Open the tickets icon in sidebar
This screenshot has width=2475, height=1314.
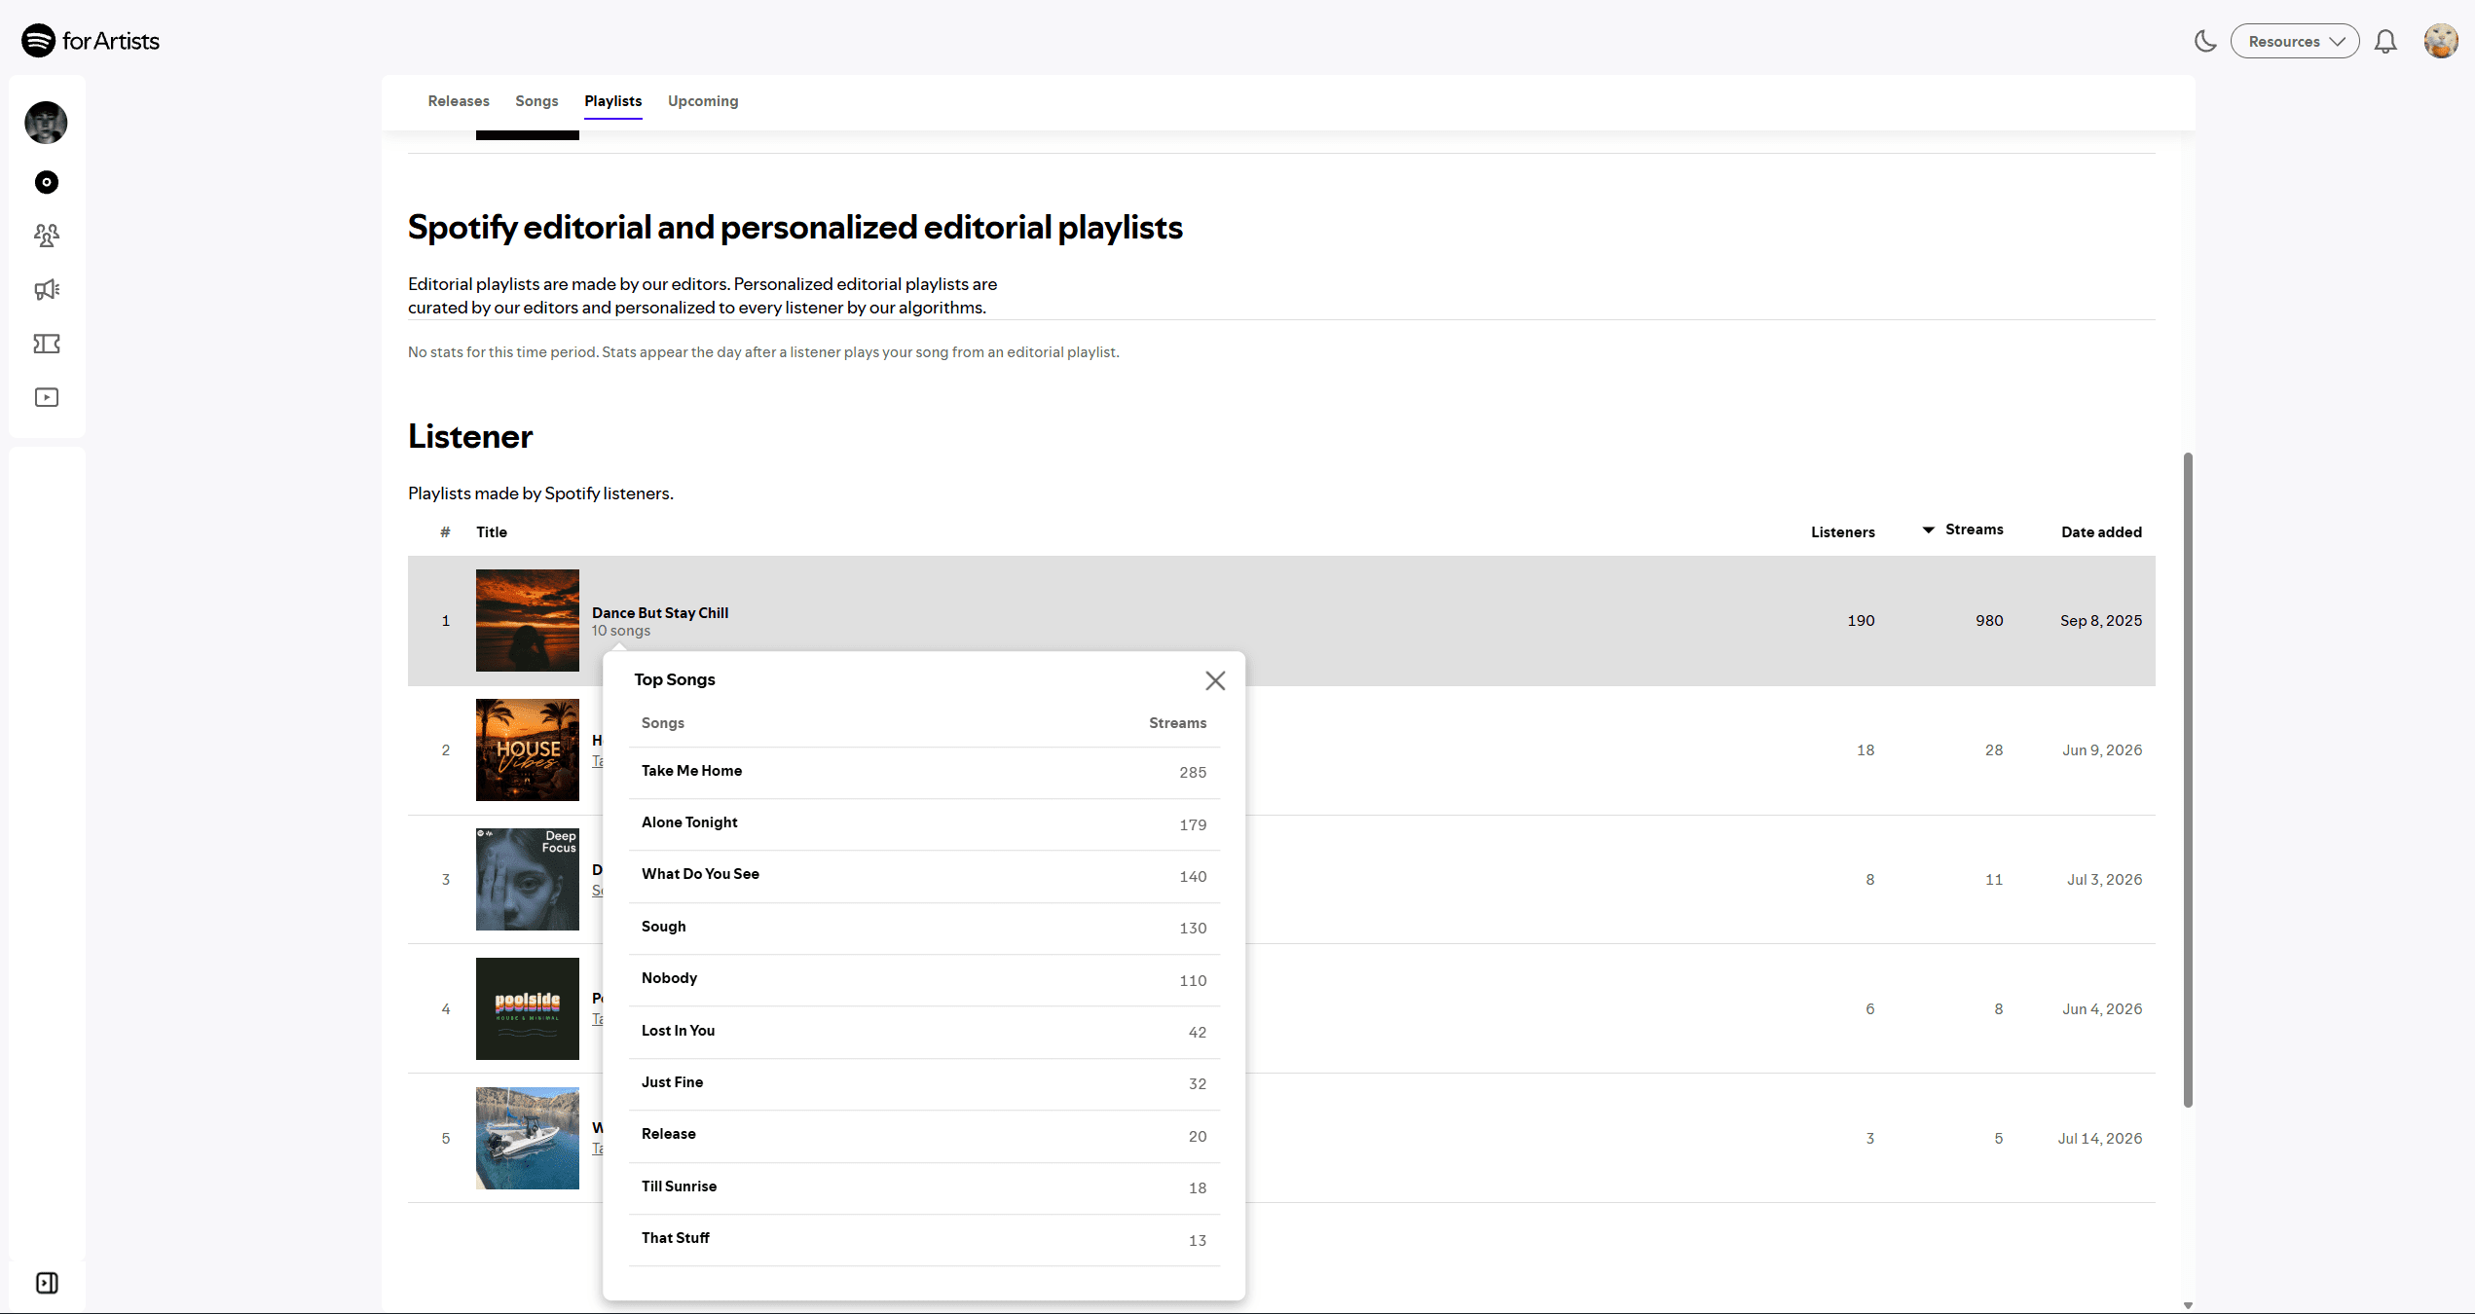pyautogui.click(x=46, y=344)
